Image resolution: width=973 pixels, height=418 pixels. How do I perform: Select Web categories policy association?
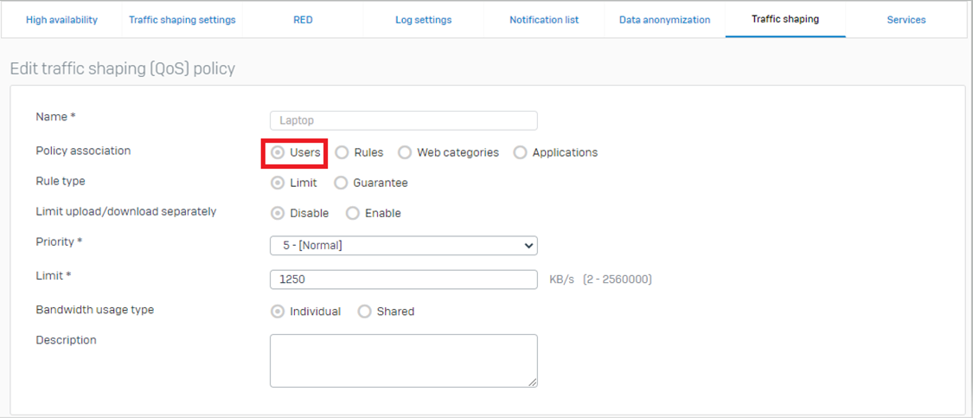click(405, 152)
